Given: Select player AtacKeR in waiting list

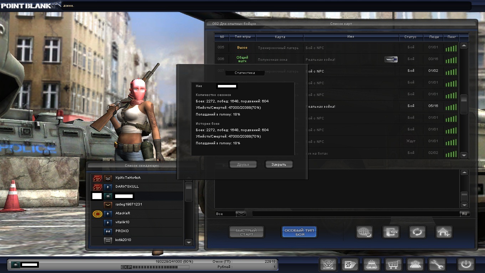Looking at the screenshot, I should click(x=137, y=214).
